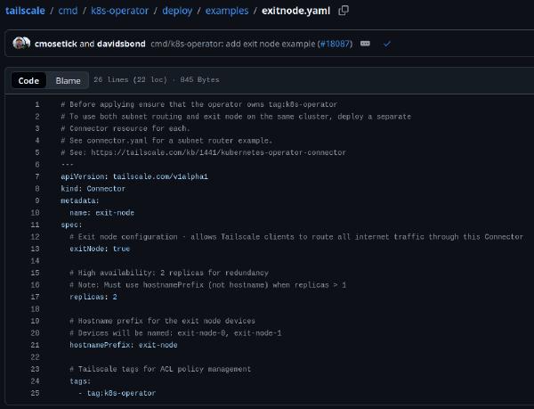Click 'Hostname prefix for the exit node' comment
534x409 pixels.
[163, 321]
